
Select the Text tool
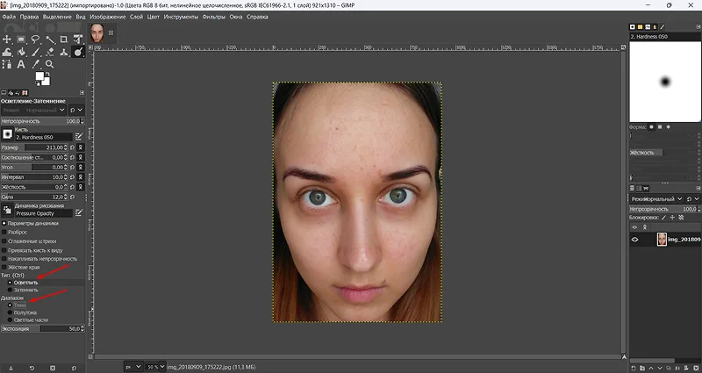coord(21,64)
